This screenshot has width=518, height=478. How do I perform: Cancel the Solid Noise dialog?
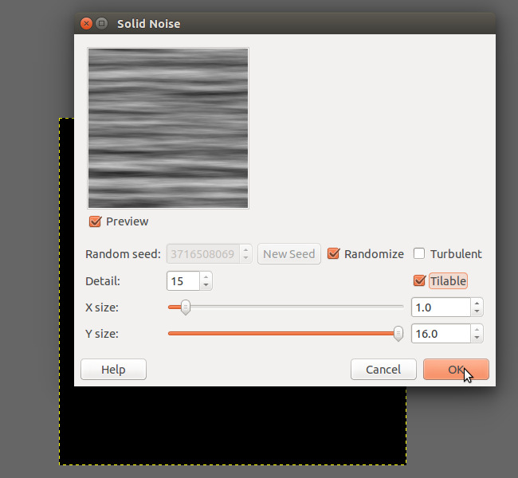click(383, 370)
